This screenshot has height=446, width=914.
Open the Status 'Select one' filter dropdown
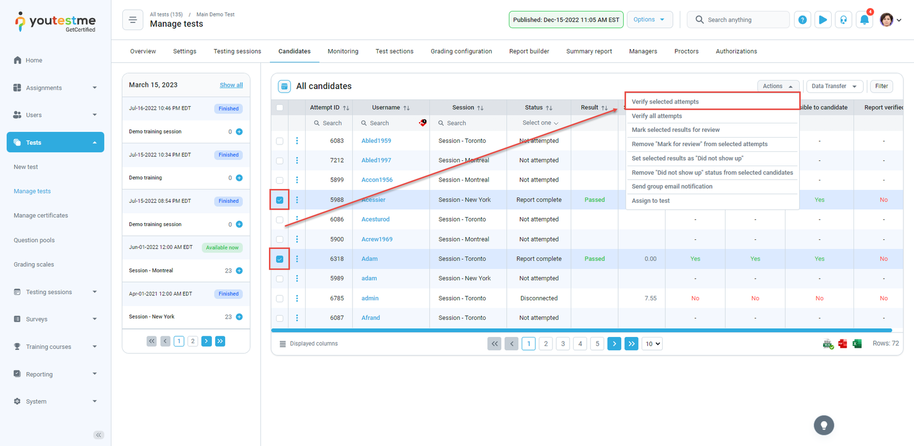(540, 123)
